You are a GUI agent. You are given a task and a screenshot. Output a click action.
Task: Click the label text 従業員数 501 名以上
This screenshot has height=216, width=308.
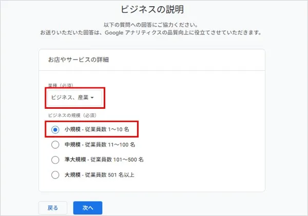point(110,175)
